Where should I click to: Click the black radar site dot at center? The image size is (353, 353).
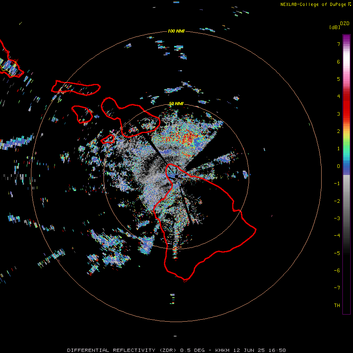point(176,176)
